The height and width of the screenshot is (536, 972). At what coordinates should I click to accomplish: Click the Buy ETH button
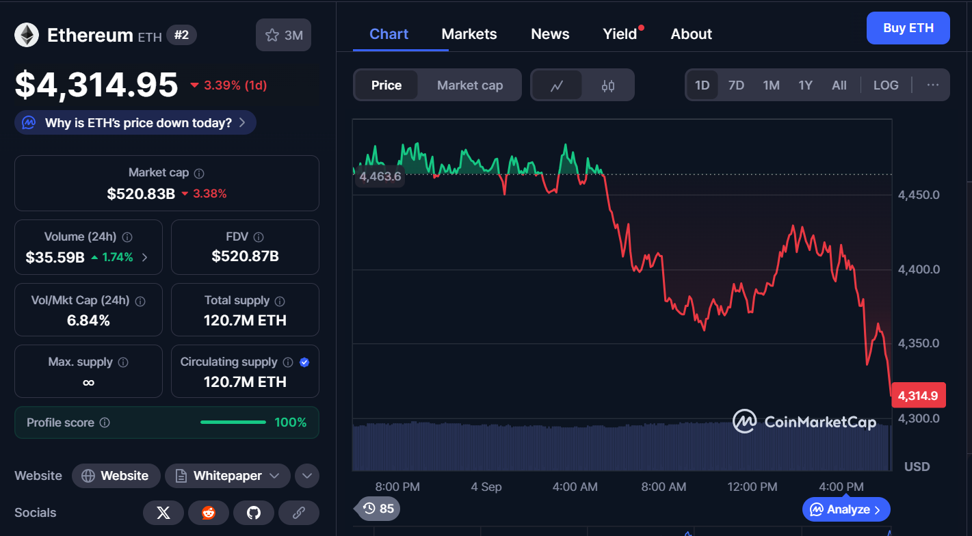[908, 28]
